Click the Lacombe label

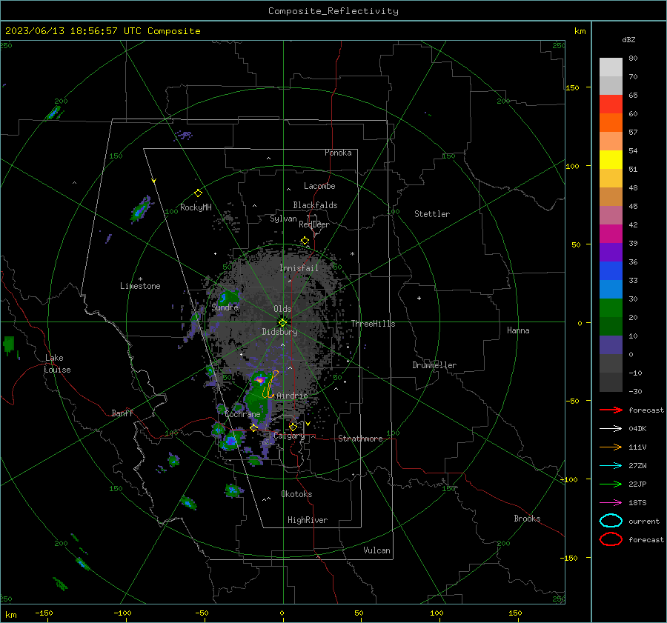(x=319, y=186)
